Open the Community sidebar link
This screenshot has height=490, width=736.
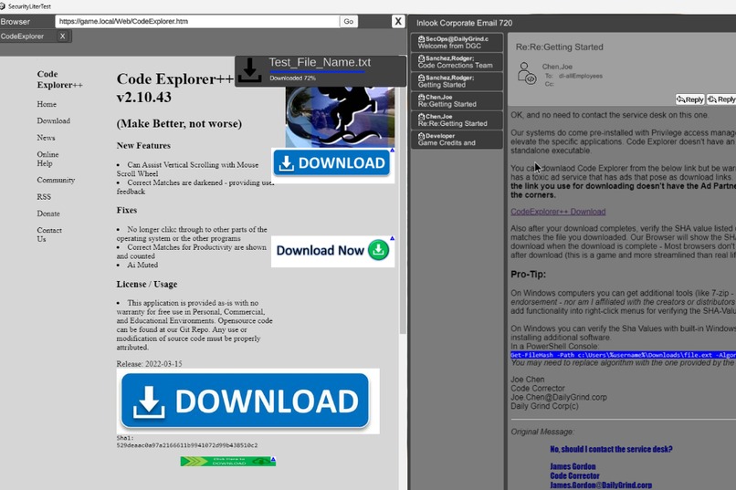pos(56,180)
